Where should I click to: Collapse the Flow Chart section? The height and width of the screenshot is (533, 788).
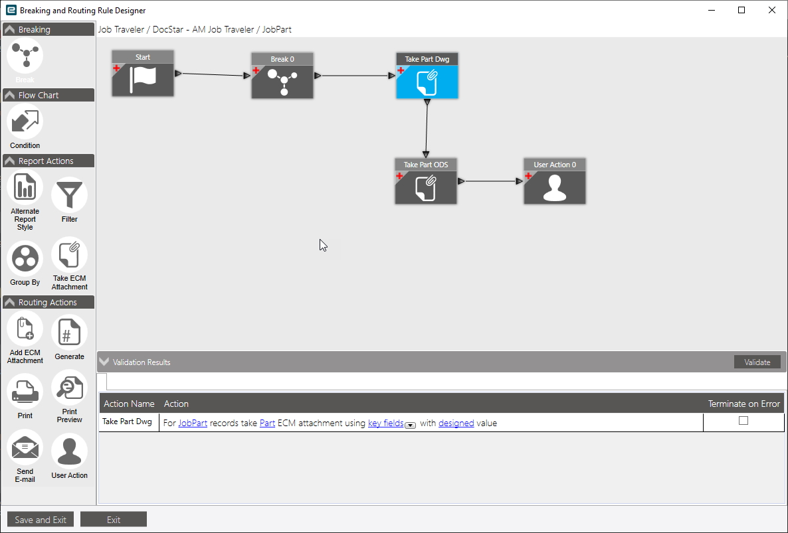pos(9,96)
